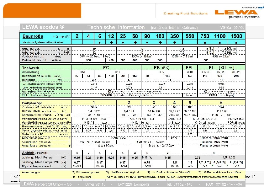Click the 'keine' cell in FEL column
264x187 pixels.
click(x=190, y=95)
